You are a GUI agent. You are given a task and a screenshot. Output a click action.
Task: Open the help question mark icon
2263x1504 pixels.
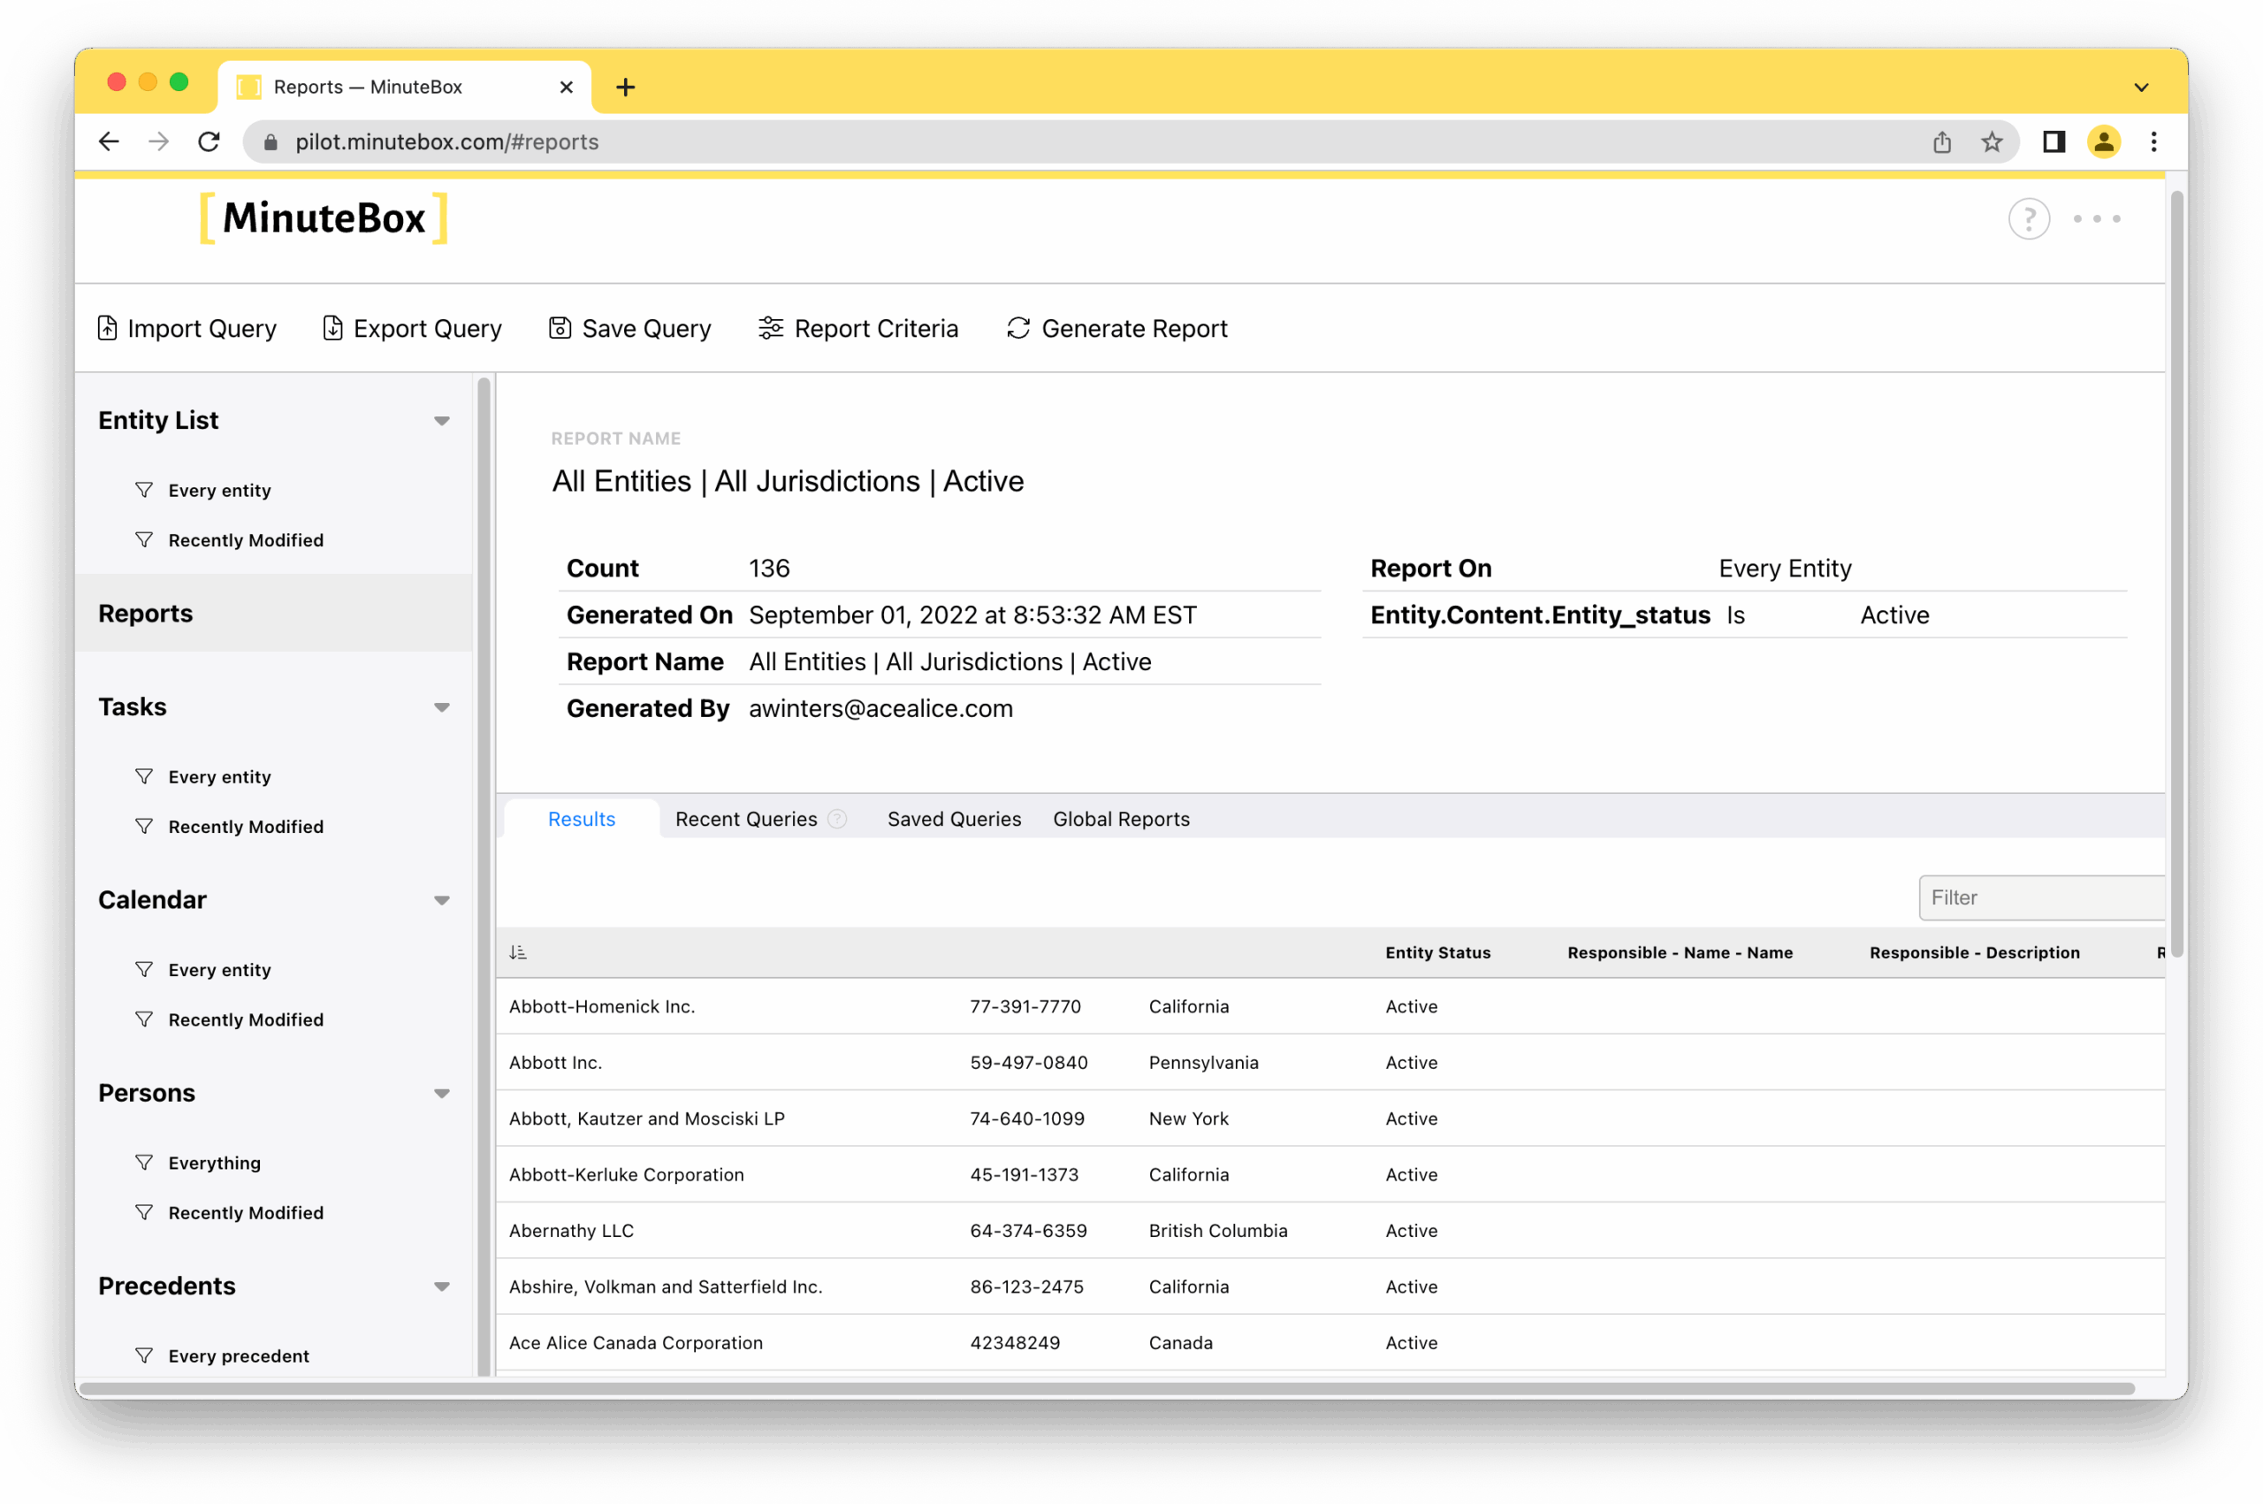pos(2028,218)
